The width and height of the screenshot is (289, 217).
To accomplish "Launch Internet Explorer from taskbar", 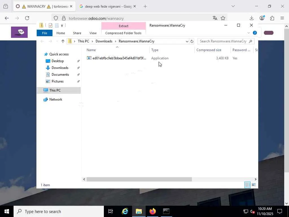I will click(125, 211).
